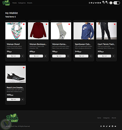Open Instagram icon in the footer

[101, 126]
